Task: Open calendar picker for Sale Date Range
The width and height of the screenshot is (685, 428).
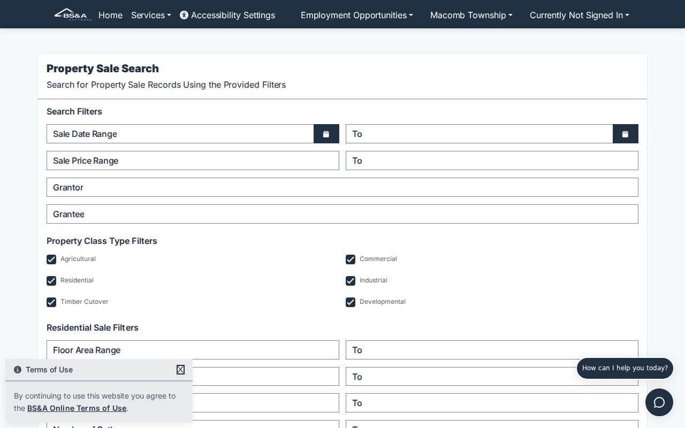Action: click(326, 134)
